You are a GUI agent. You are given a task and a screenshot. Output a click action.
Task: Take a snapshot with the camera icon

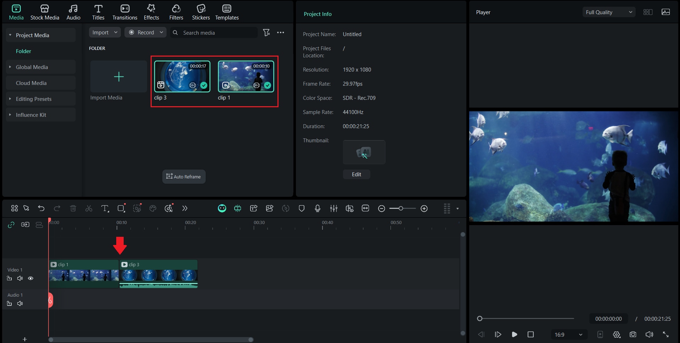[633, 334]
